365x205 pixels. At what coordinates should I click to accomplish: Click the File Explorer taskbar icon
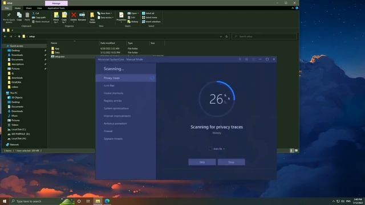coord(98,201)
